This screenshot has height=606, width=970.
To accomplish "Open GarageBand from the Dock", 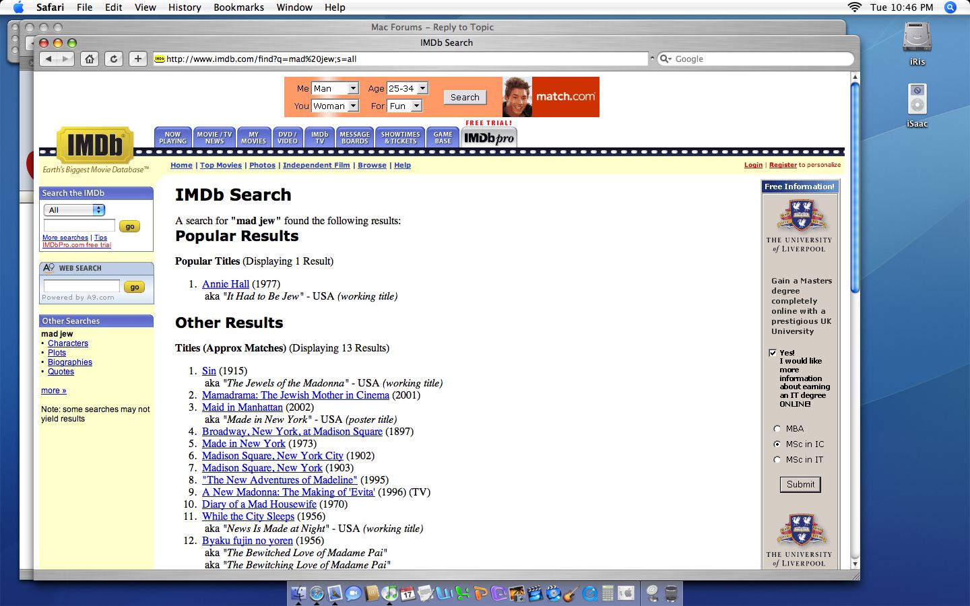I will coord(571,593).
